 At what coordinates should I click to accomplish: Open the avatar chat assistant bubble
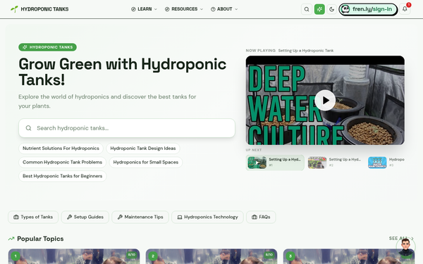click(x=406, y=246)
